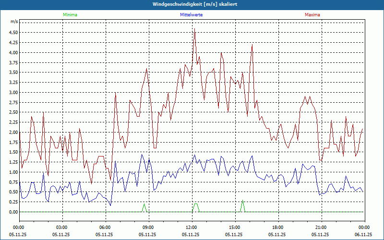Click the 15:00 time axis label
Image resolution: width=384 pixels, height=240 pixels.
click(x=235, y=228)
